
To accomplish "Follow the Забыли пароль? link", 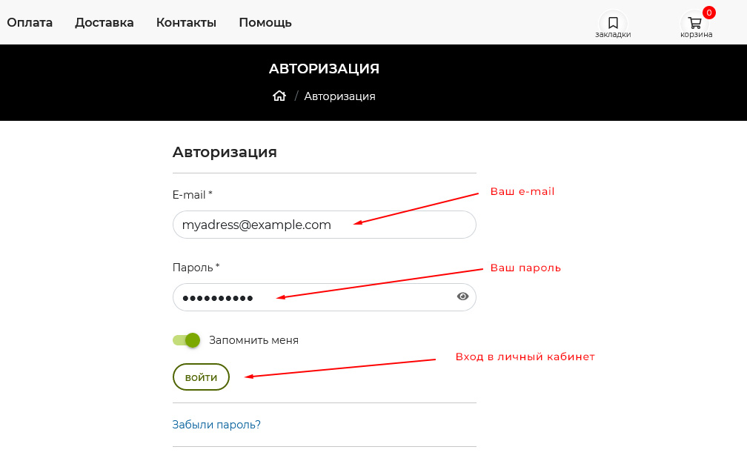I will tap(216, 425).
